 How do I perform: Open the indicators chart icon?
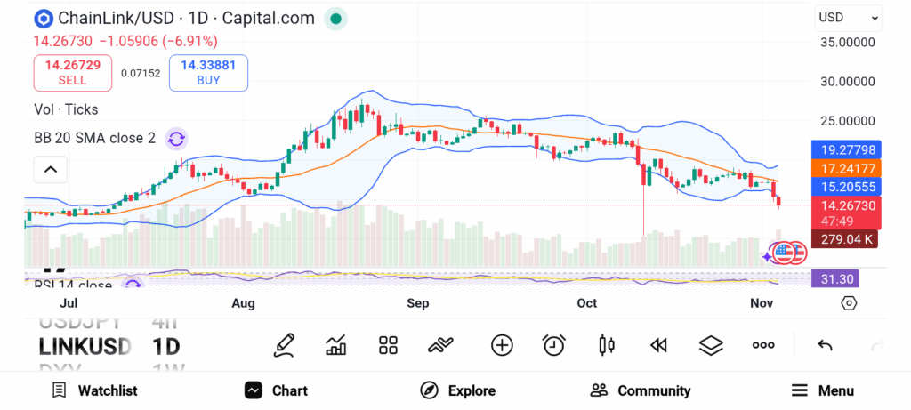pos(336,345)
